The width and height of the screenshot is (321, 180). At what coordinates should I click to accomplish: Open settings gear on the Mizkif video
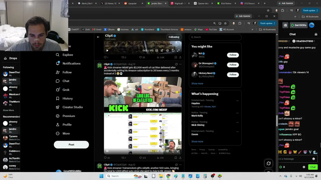(168, 151)
